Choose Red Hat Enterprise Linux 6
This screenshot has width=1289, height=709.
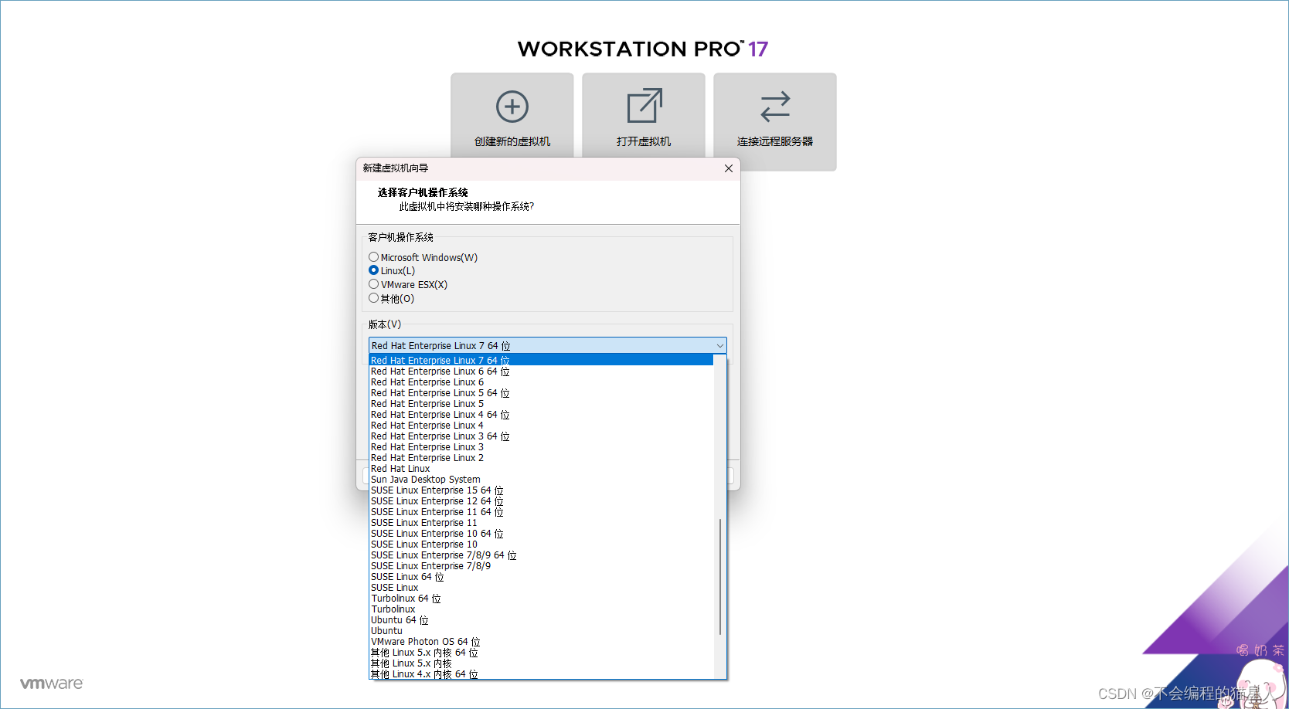[541, 382]
